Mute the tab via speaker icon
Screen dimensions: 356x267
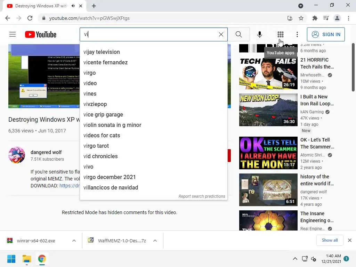point(73,6)
